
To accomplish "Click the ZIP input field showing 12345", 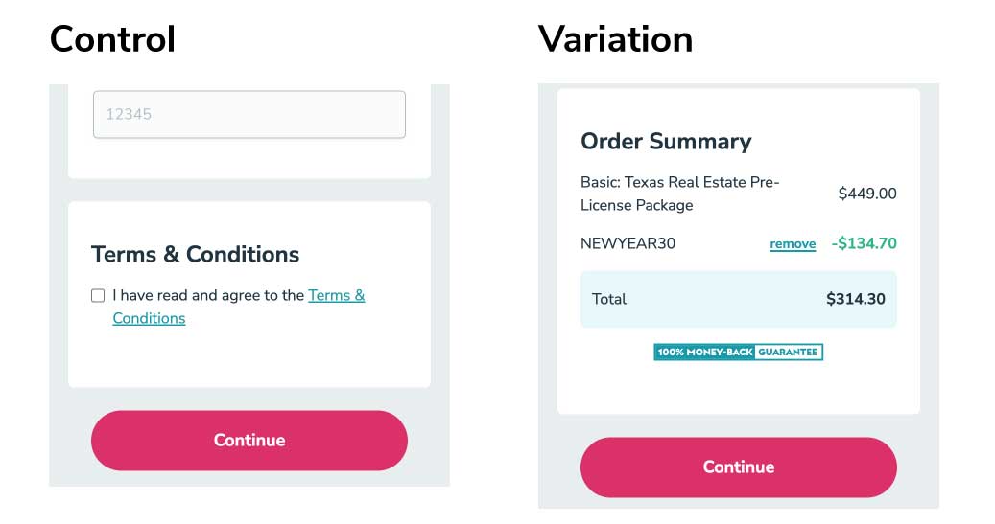I will tap(249, 114).
